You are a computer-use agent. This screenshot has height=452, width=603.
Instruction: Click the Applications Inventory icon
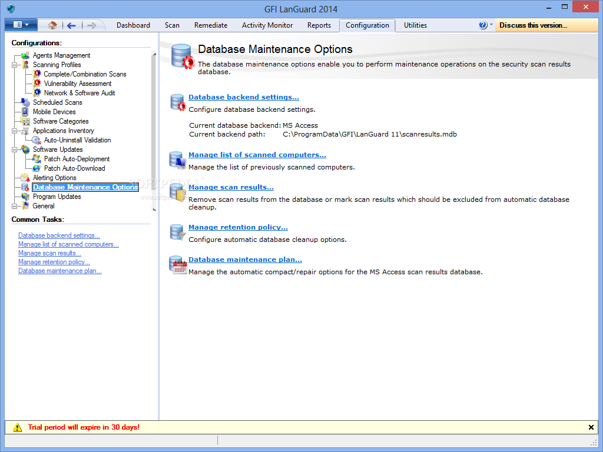click(25, 131)
